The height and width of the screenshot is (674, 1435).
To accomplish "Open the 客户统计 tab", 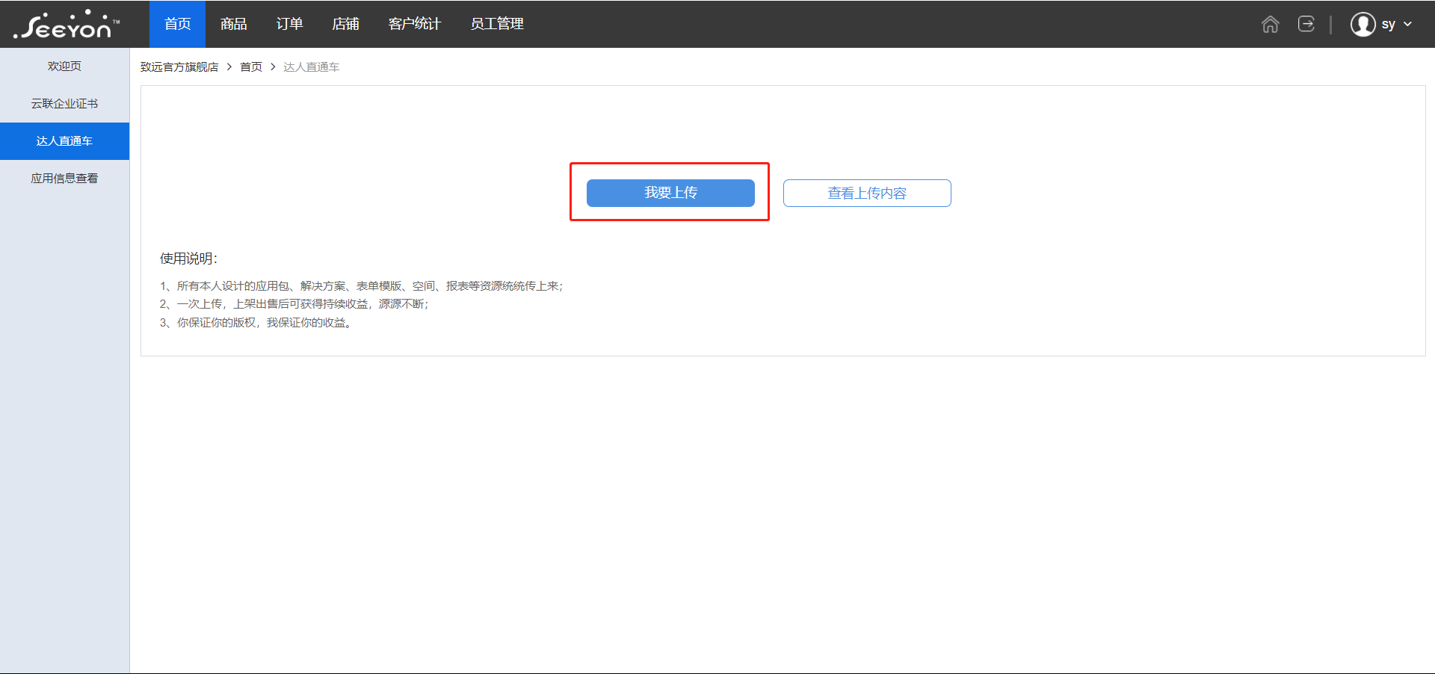I will (x=415, y=24).
